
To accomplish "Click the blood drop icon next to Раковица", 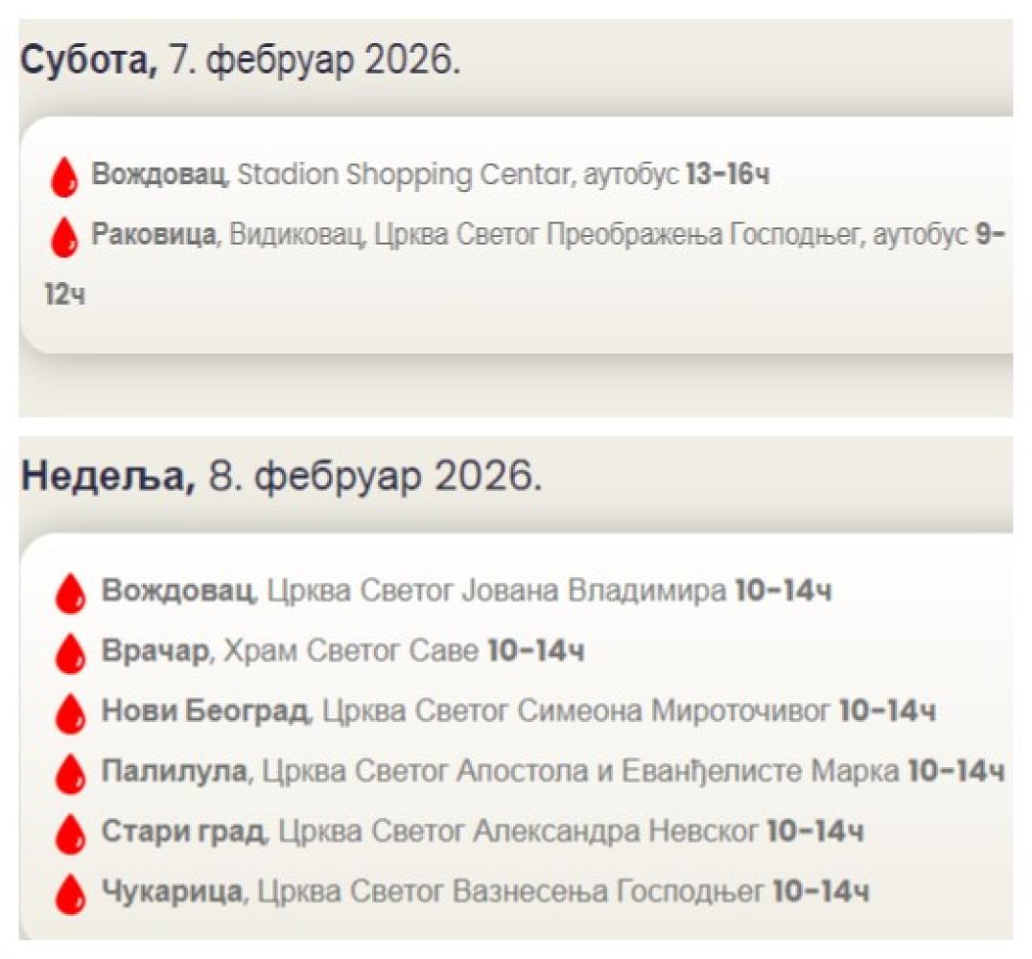I will [64, 237].
